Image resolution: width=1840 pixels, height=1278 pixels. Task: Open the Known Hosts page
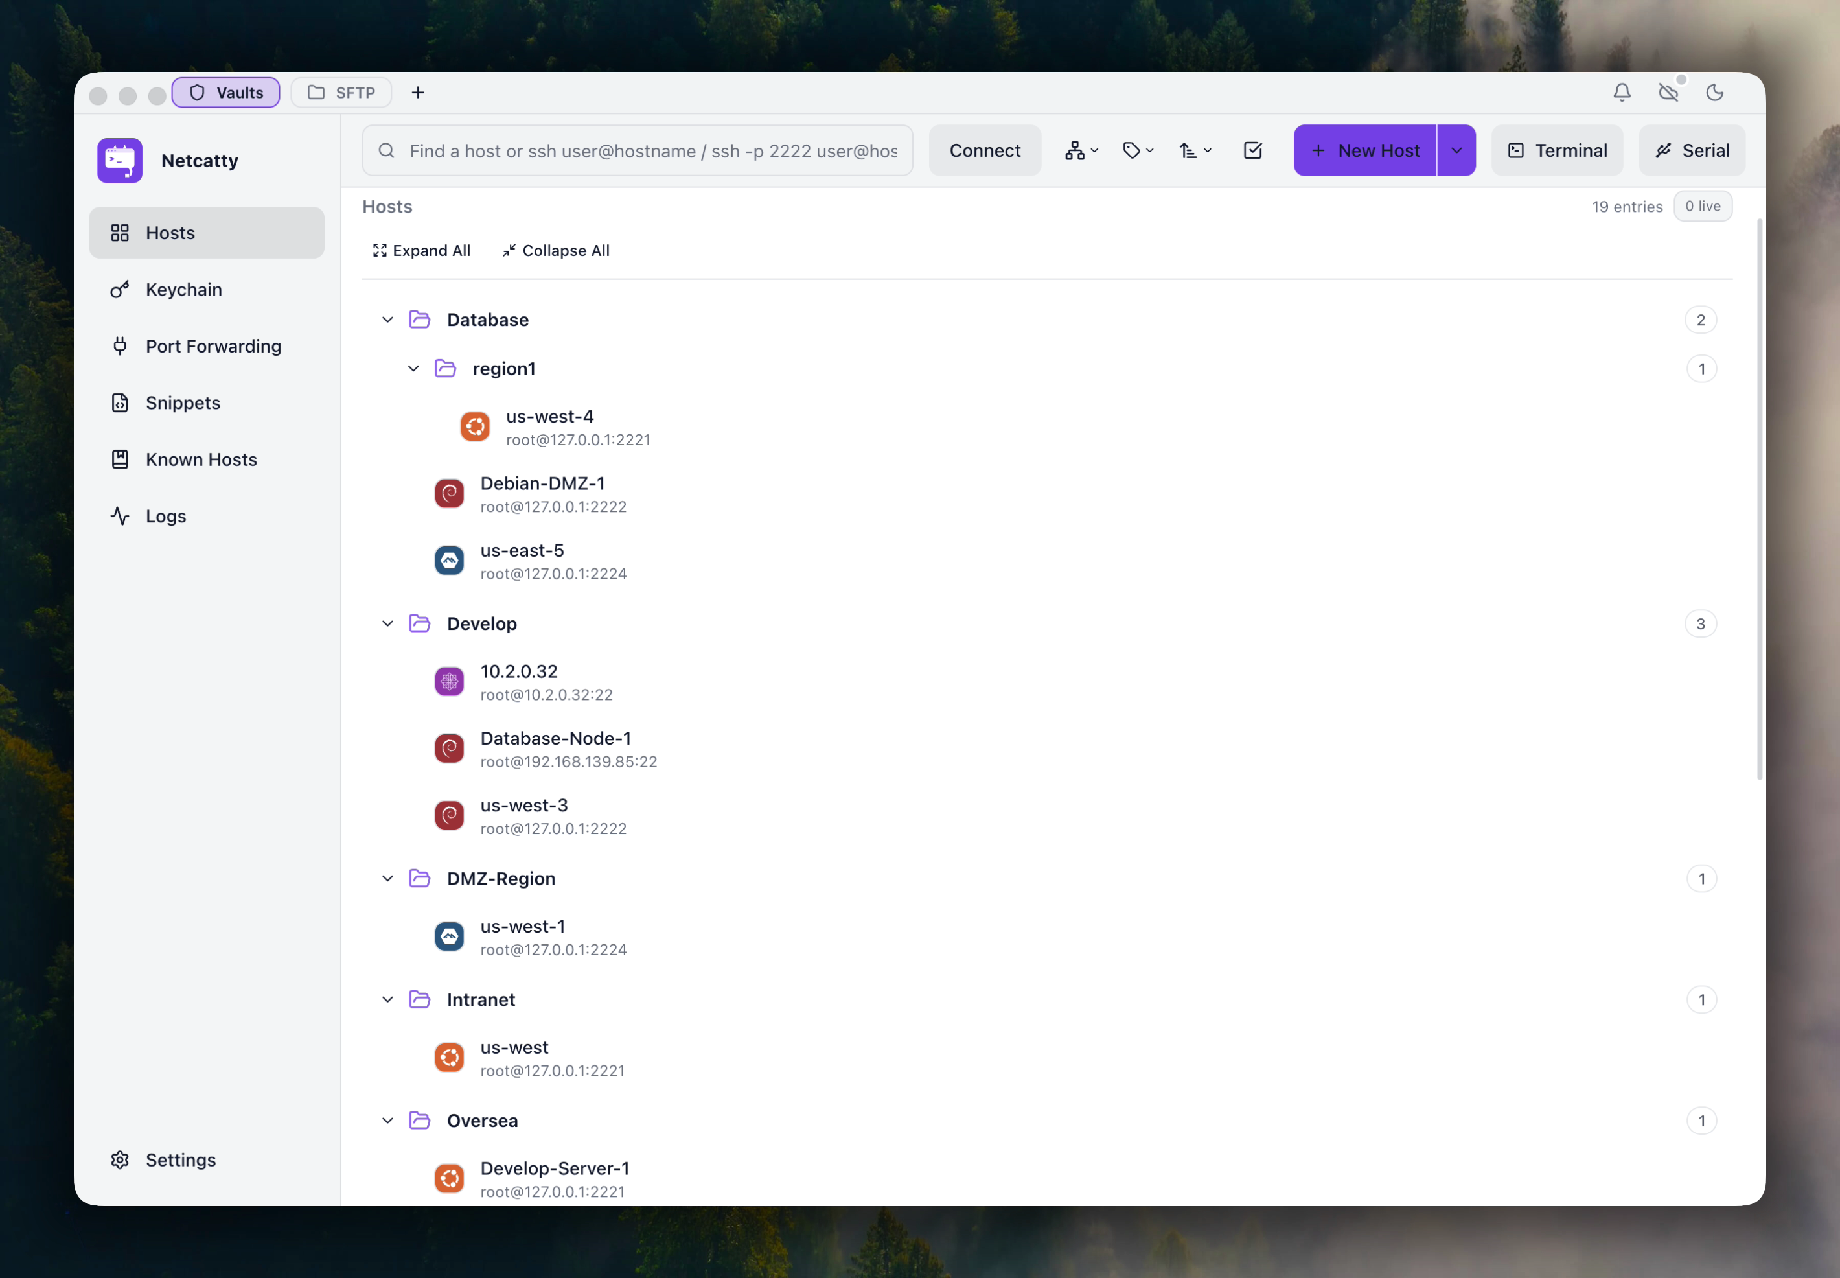(x=201, y=459)
